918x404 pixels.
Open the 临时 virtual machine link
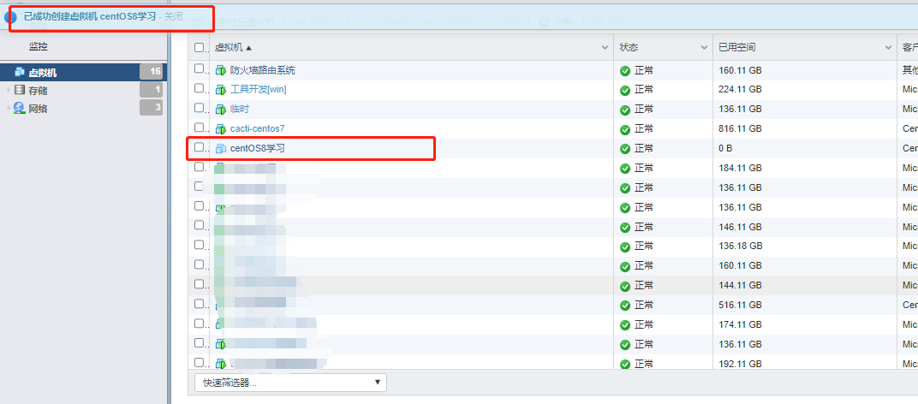click(240, 110)
